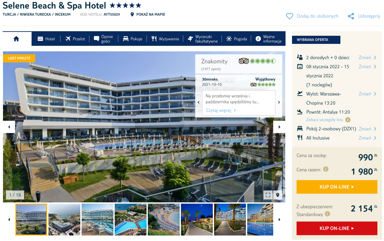Click the map pin icon on photo
Viewport: 384px width, 241px height.
(278, 195)
